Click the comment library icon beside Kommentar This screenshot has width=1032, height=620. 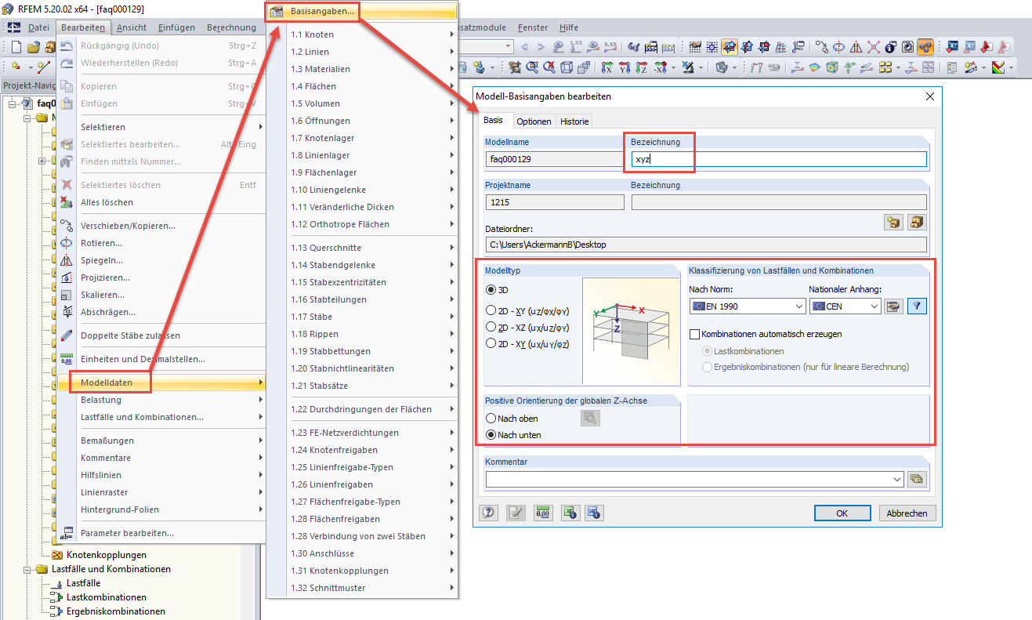(917, 479)
